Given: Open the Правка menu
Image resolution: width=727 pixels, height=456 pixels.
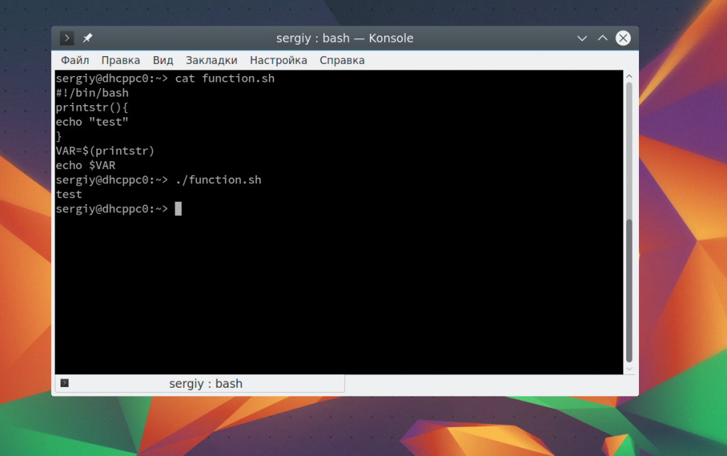Looking at the screenshot, I should tap(121, 60).
